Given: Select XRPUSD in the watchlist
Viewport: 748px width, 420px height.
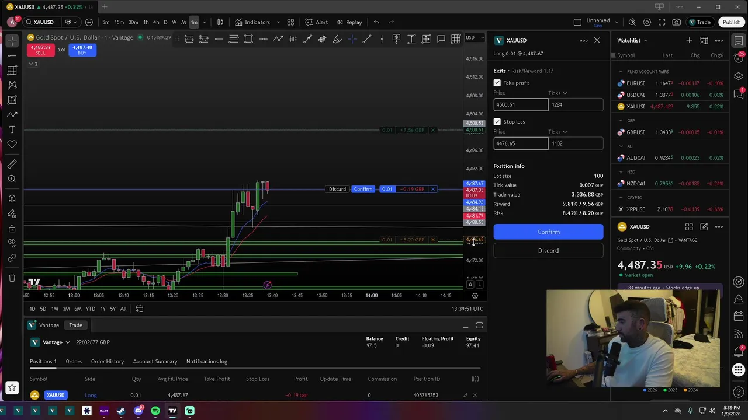Looking at the screenshot, I should click(x=671, y=209).
